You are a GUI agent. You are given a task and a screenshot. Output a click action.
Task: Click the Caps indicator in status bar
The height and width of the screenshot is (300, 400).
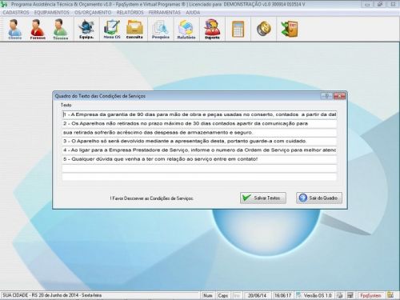(223, 295)
